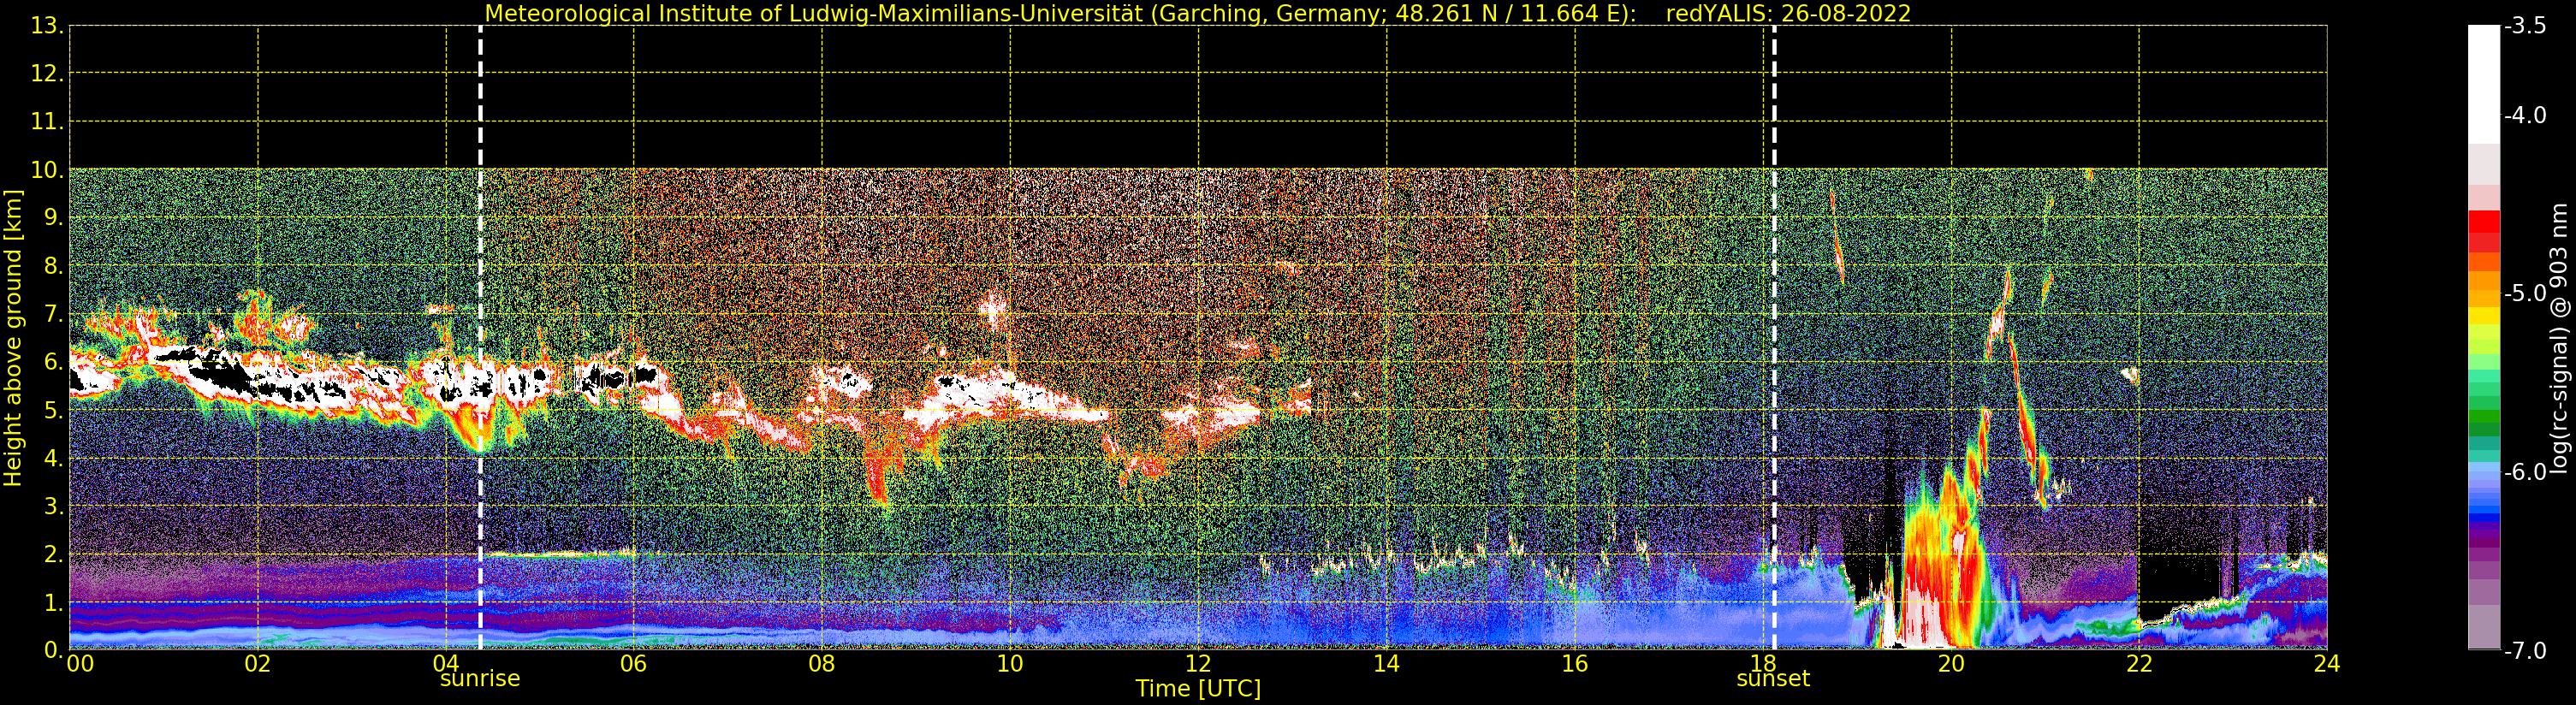Click time tick label '20'
2576x705 pixels.
(x=1951, y=664)
